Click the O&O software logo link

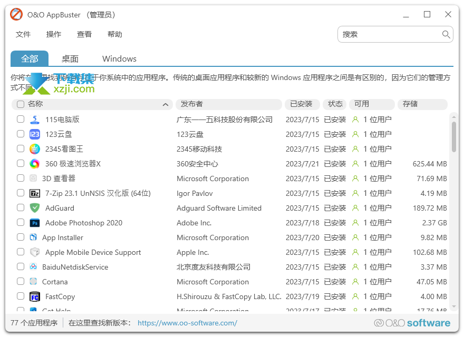point(412,323)
